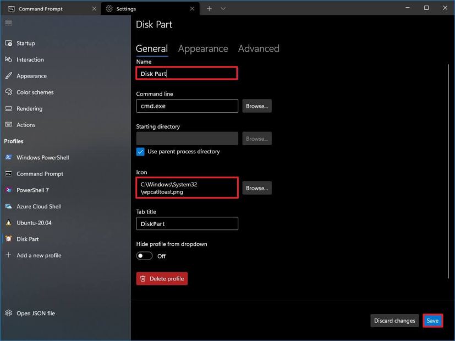Click the gear icon for Open JSON file
The height and width of the screenshot is (341, 455).
coord(8,313)
